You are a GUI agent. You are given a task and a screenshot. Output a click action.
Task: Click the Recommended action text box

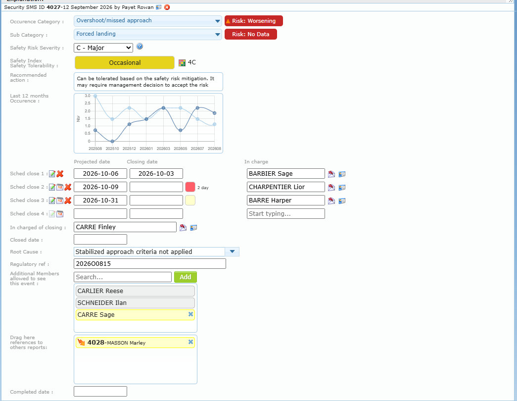point(148,82)
